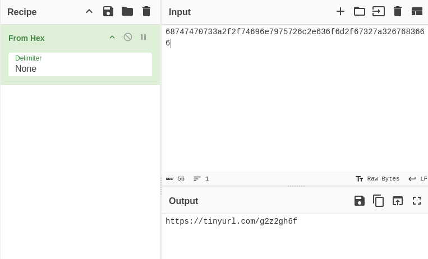Image resolution: width=428 pixels, height=259 pixels.
Task: Add a new input tab
Action: click(340, 11)
